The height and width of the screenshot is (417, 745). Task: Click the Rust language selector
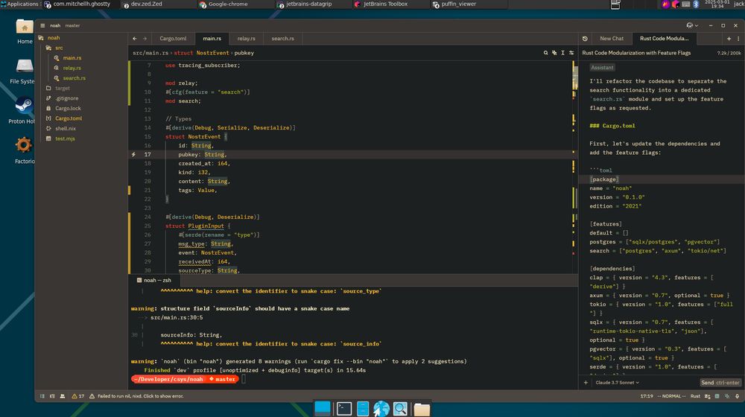point(695,396)
